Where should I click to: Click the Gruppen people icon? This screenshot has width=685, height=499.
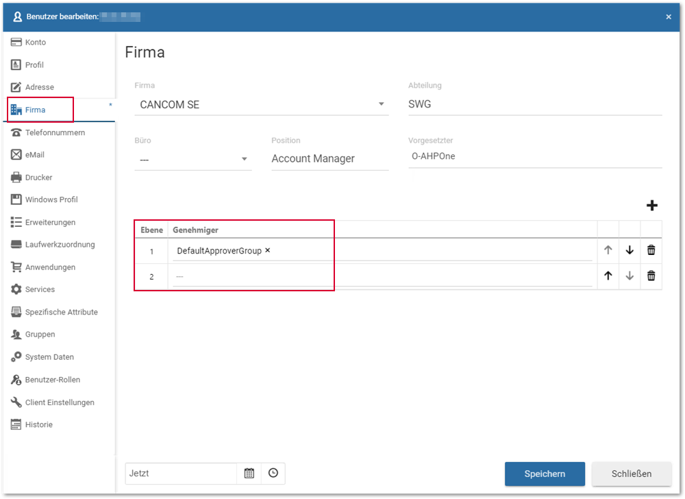click(x=16, y=334)
